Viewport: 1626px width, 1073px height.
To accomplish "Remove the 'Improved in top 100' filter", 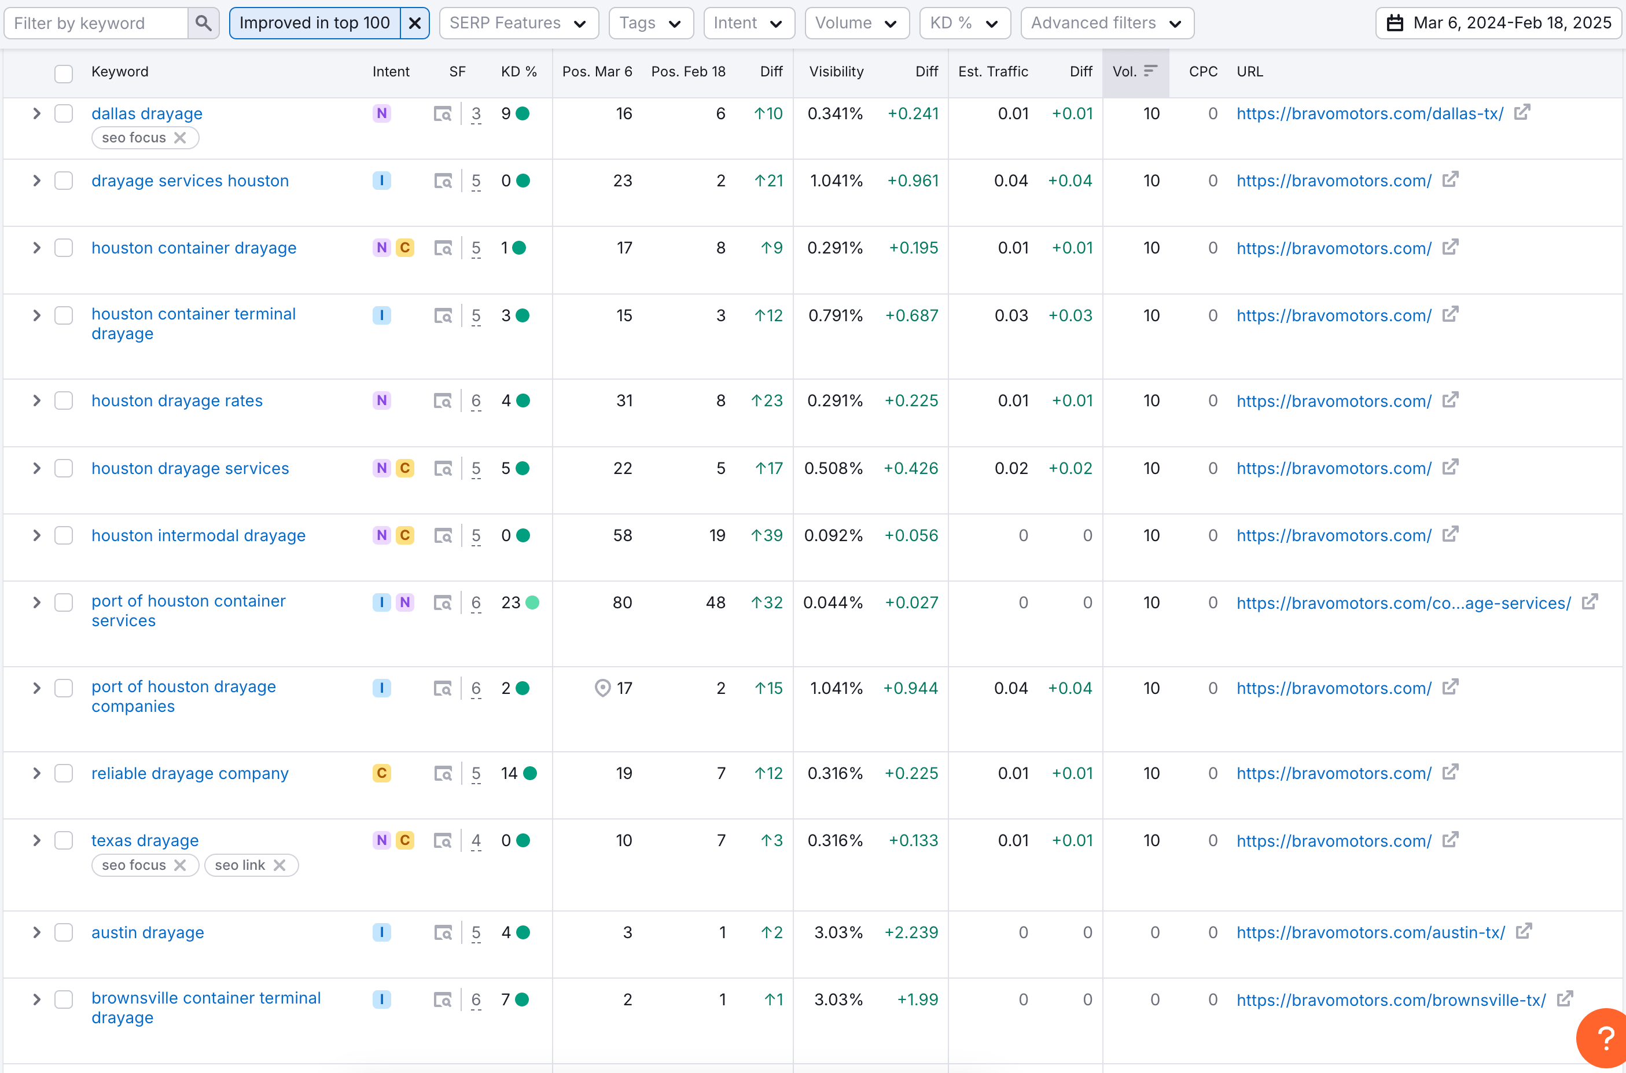I will (414, 23).
